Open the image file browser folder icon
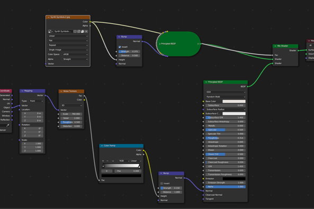 click(x=83, y=31)
